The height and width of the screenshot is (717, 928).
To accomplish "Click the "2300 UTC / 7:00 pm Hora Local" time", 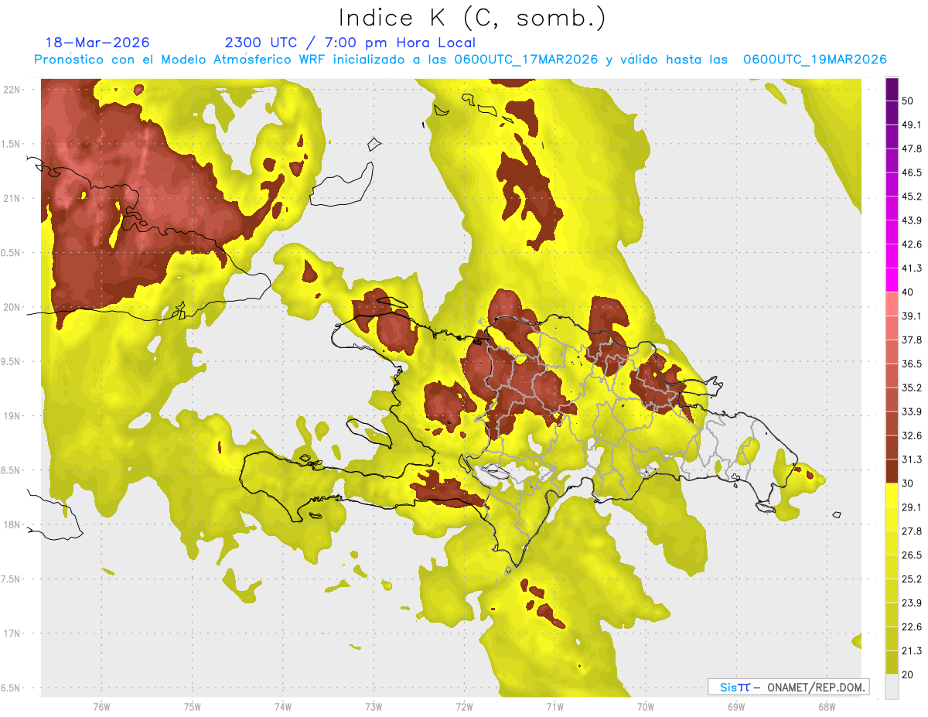I will [350, 43].
